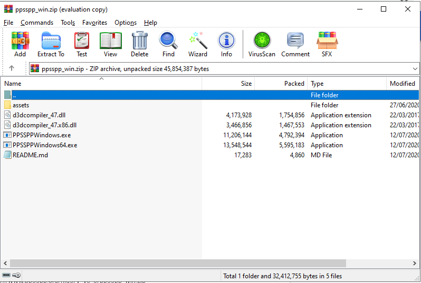The image size is (421, 283).
Task: Run Test on the archive
Action: click(82, 44)
